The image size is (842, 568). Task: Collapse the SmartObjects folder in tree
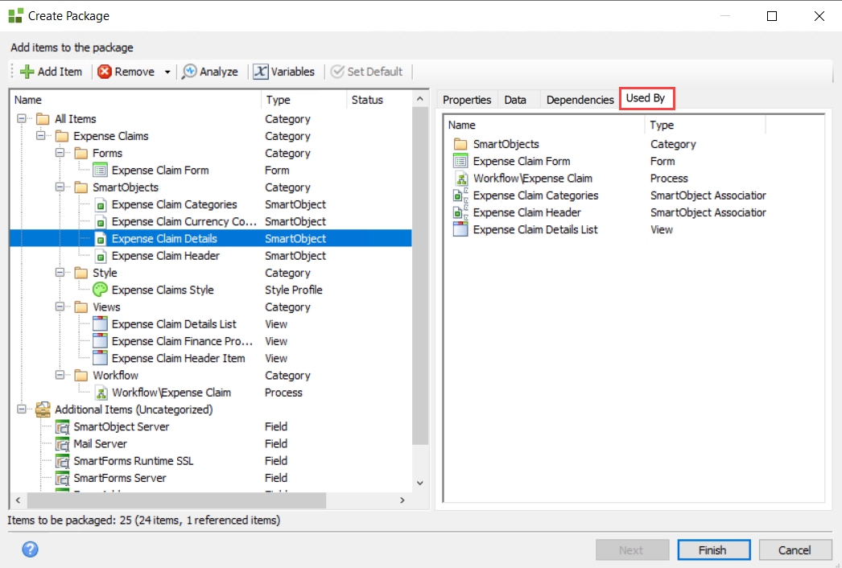pos(60,187)
